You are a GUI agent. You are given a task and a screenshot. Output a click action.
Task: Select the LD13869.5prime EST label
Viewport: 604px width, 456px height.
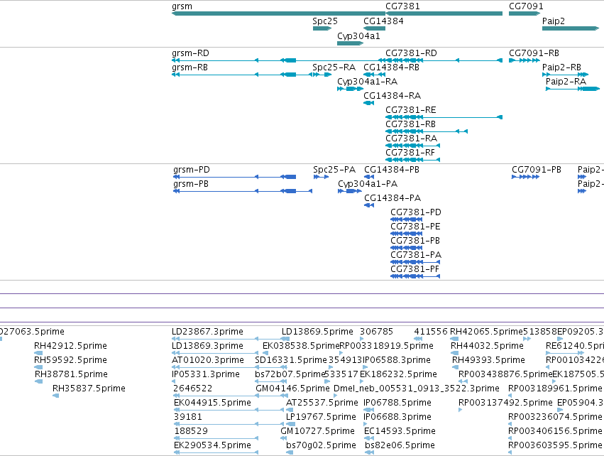(x=317, y=332)
